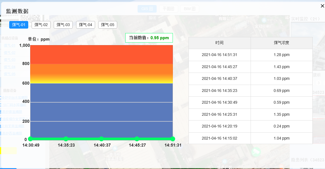Select the 14:51:31 latest data point
The height and width of the screenshot is (169, 325).
pos(173,139)
